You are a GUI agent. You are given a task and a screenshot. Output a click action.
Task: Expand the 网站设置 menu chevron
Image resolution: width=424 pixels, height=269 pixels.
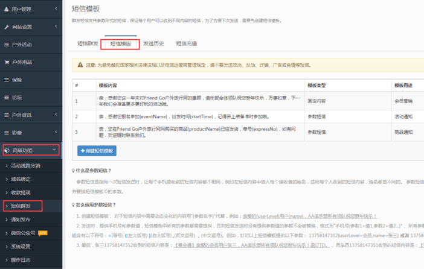pyautogui.click(x=56, y=27)
